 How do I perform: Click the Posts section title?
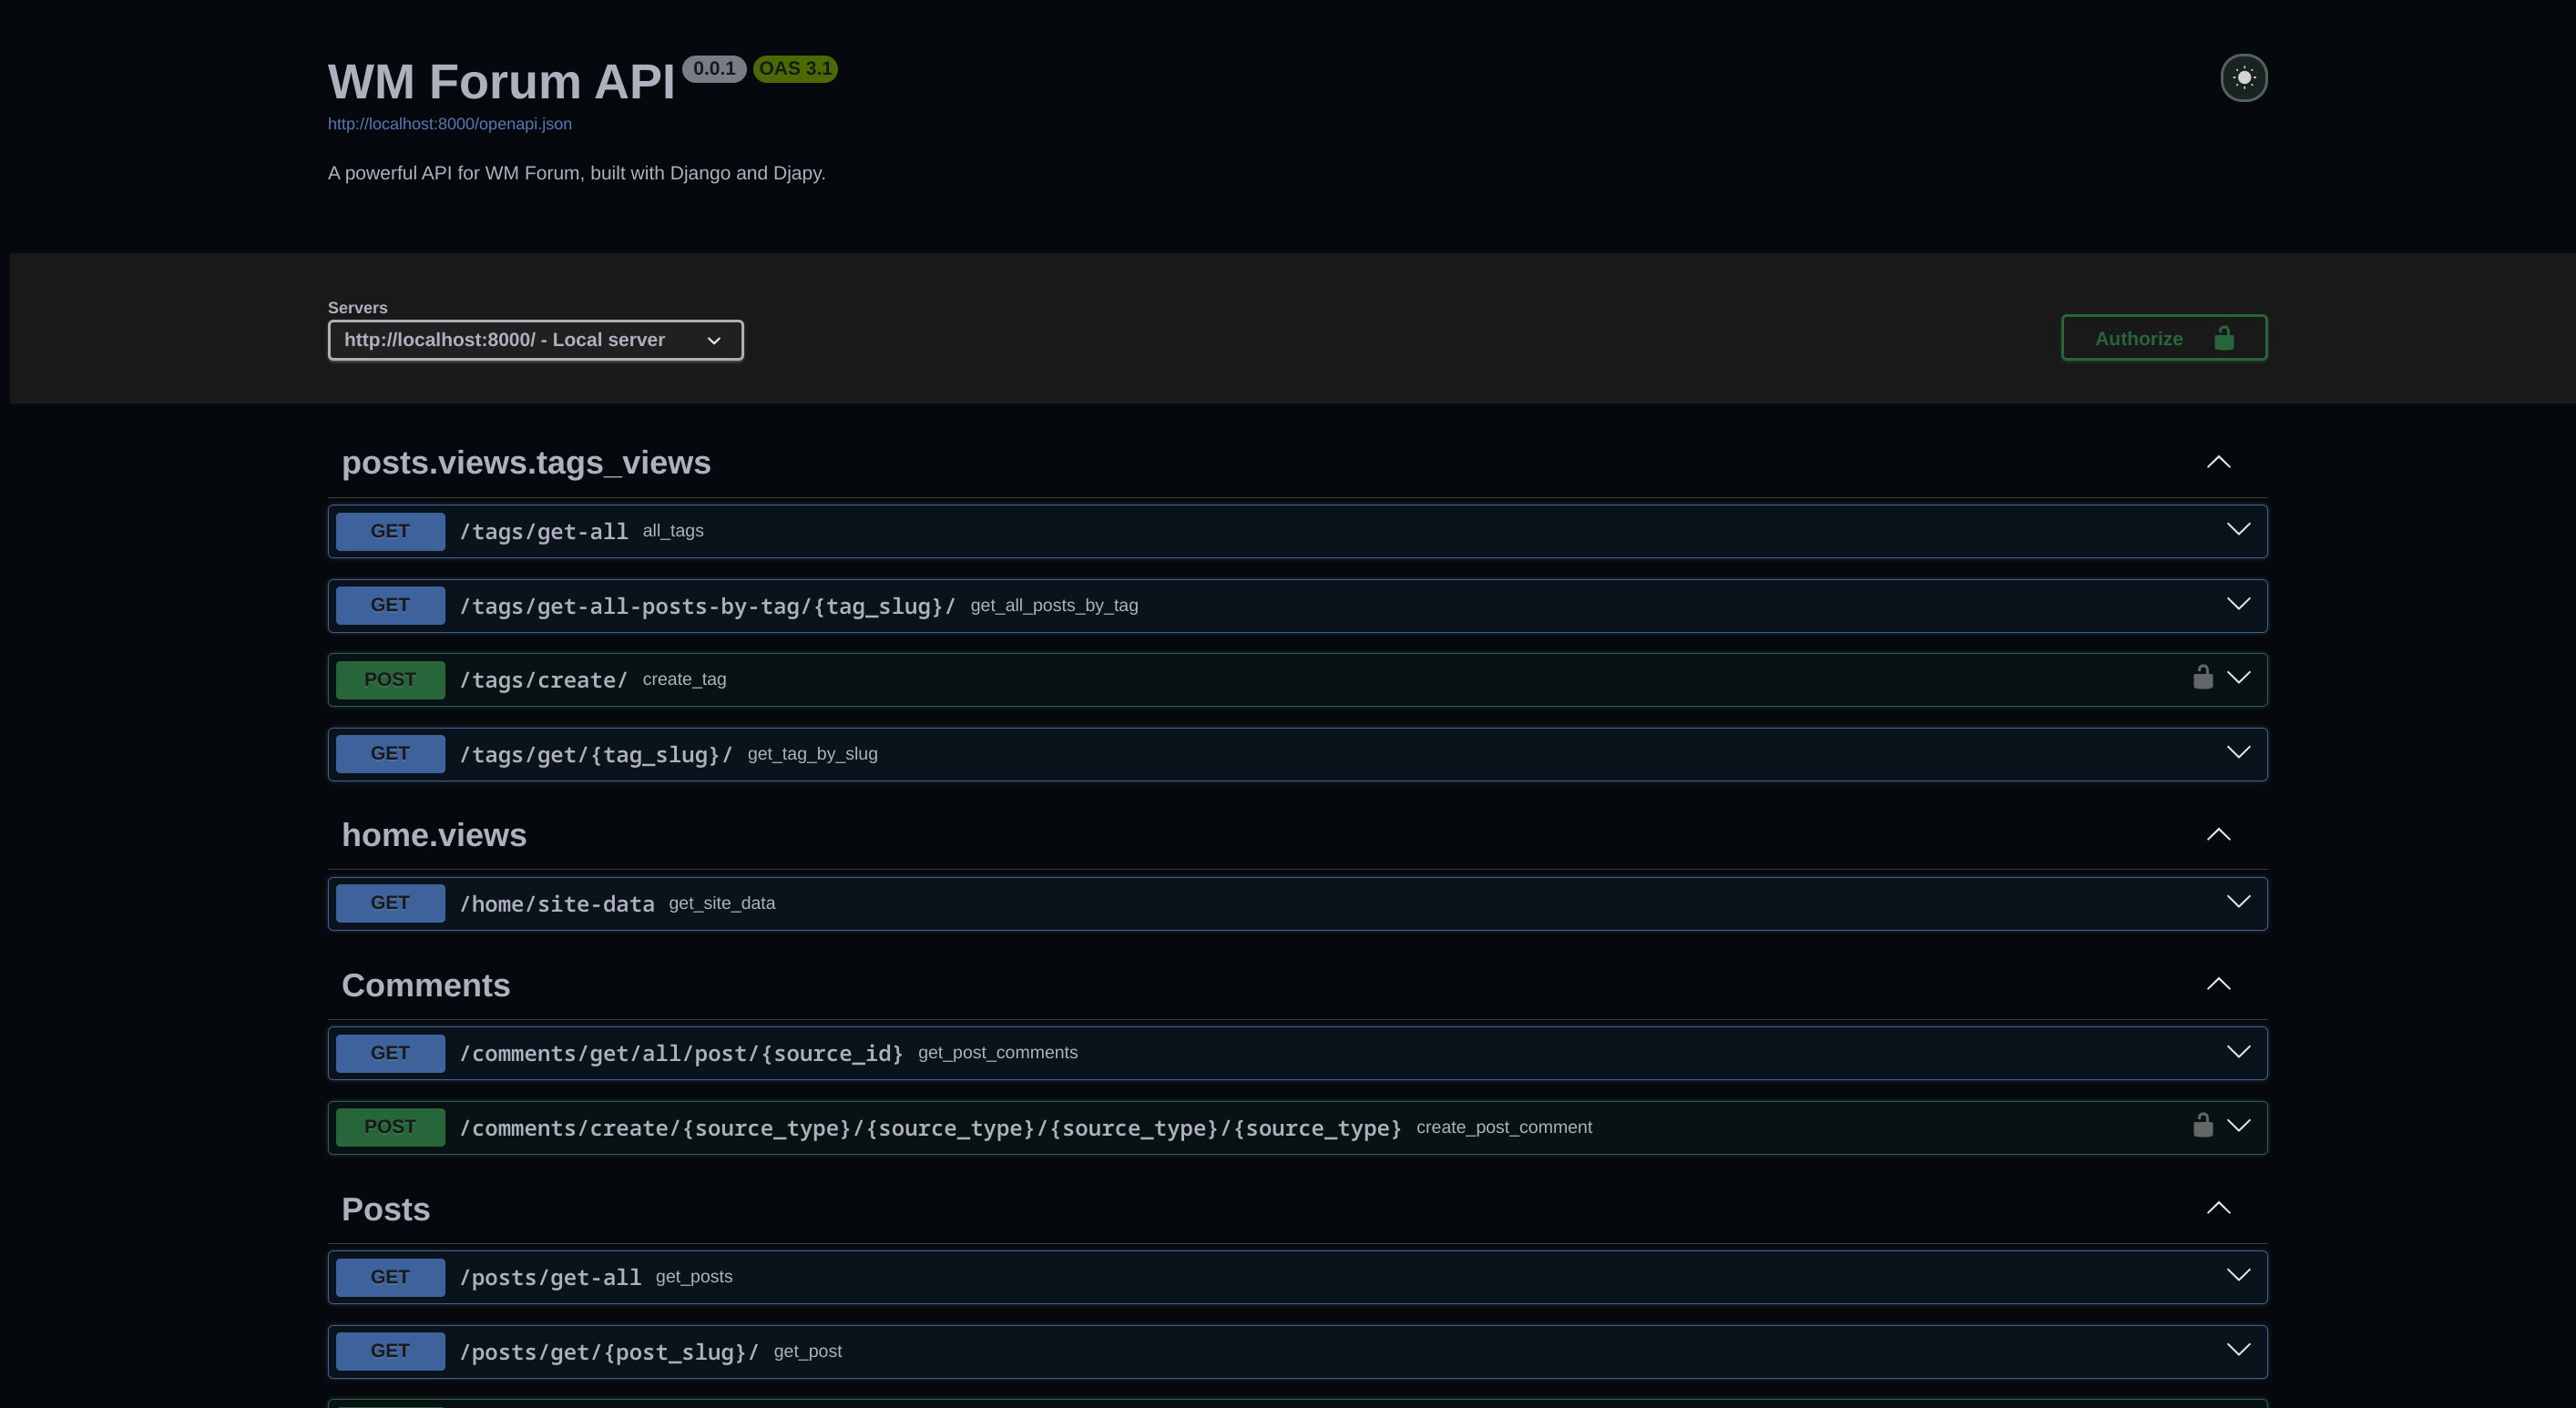[386, 1209]
